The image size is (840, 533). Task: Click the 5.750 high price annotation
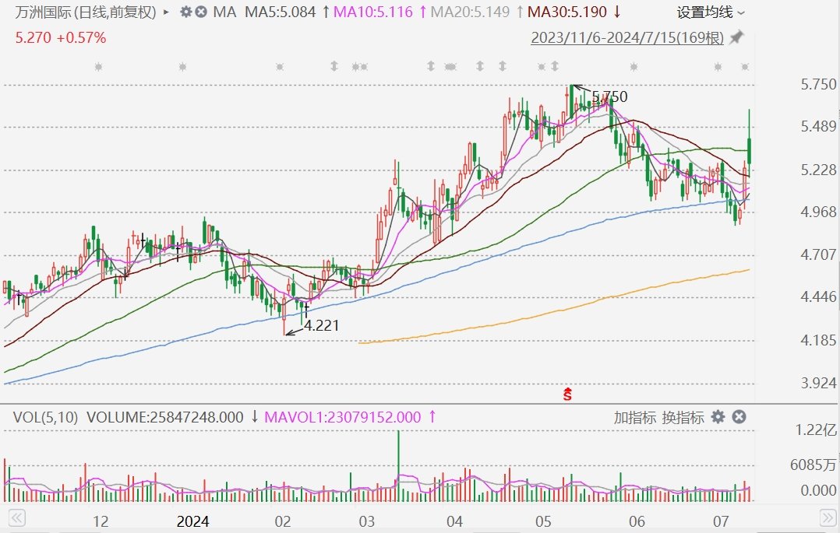pyautogui.click(x=609, y=97)
